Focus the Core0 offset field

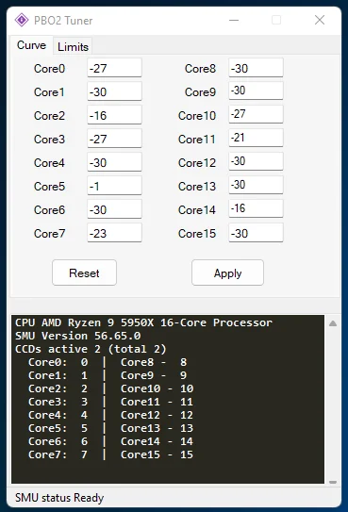(x=114, y=68)
